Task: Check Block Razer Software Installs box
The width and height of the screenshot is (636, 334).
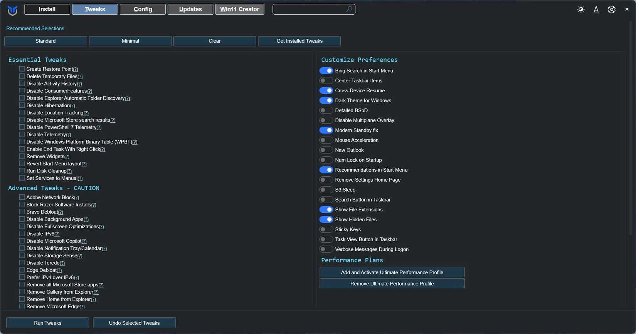Action: point(22,204)
